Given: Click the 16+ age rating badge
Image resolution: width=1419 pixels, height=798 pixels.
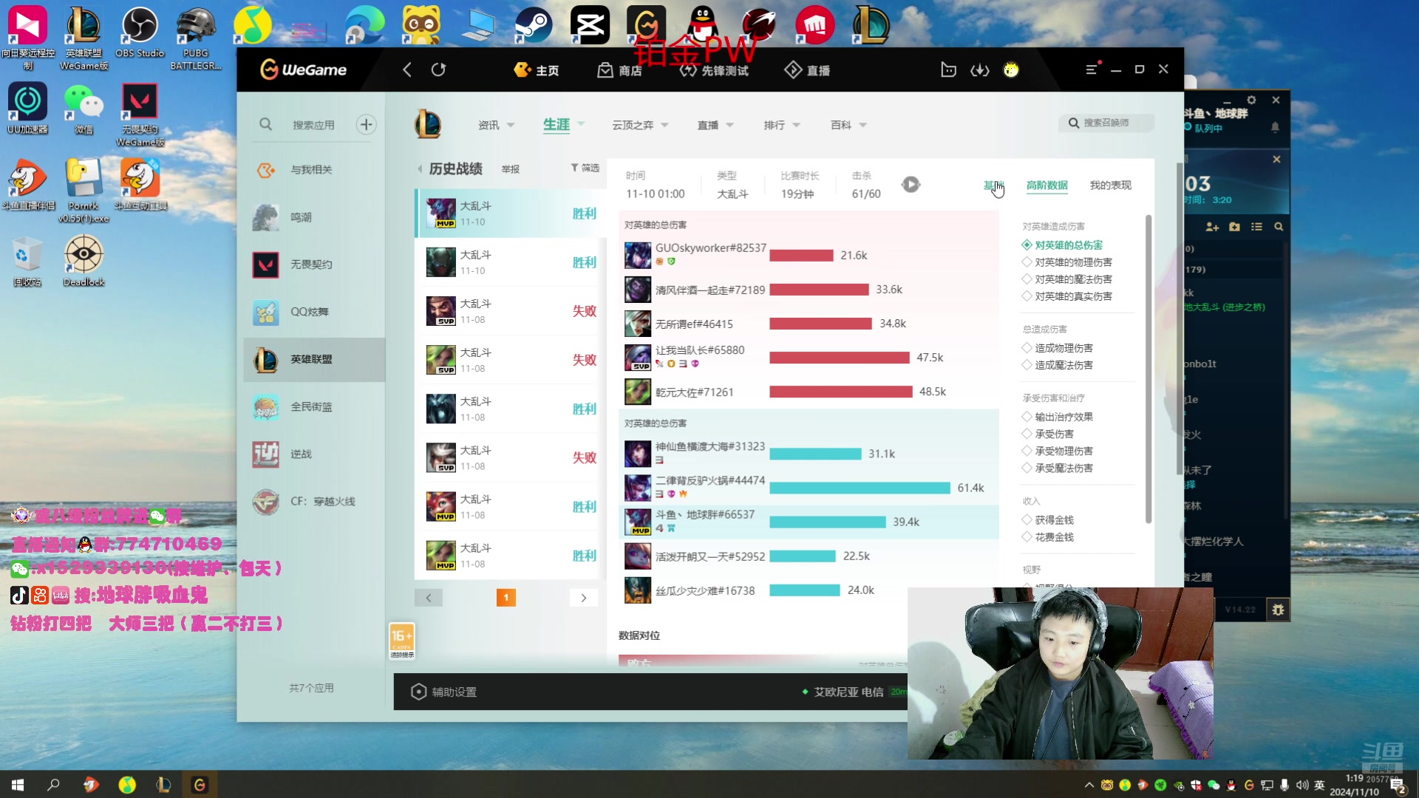Looking at the screenshot, I should pyautogui.click(x=402, y=641).
